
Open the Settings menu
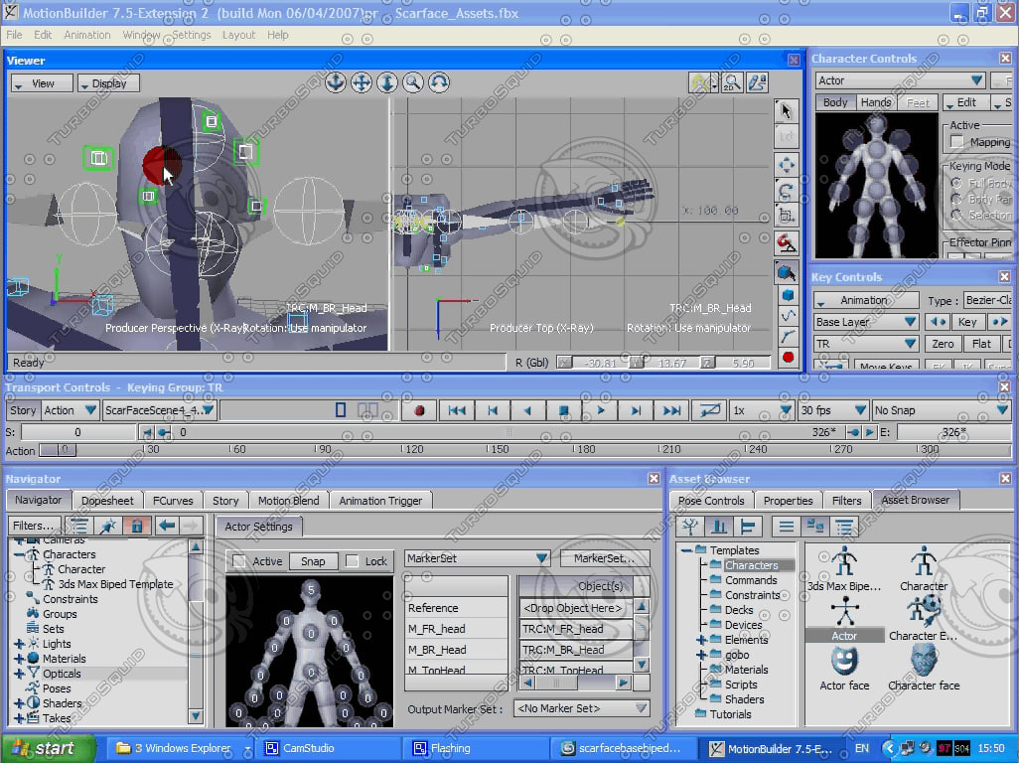(191, 35)
